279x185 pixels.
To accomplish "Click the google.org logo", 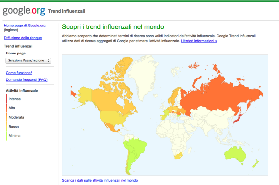I will point(24,11).
